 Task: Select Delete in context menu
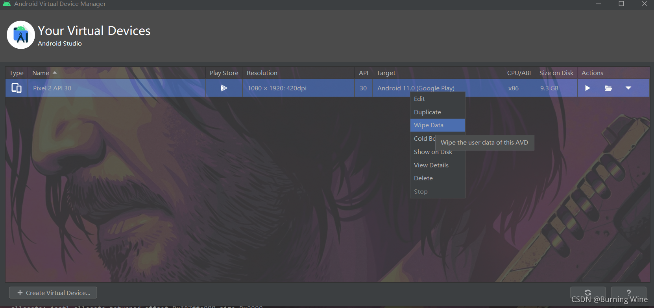point(438,178)
